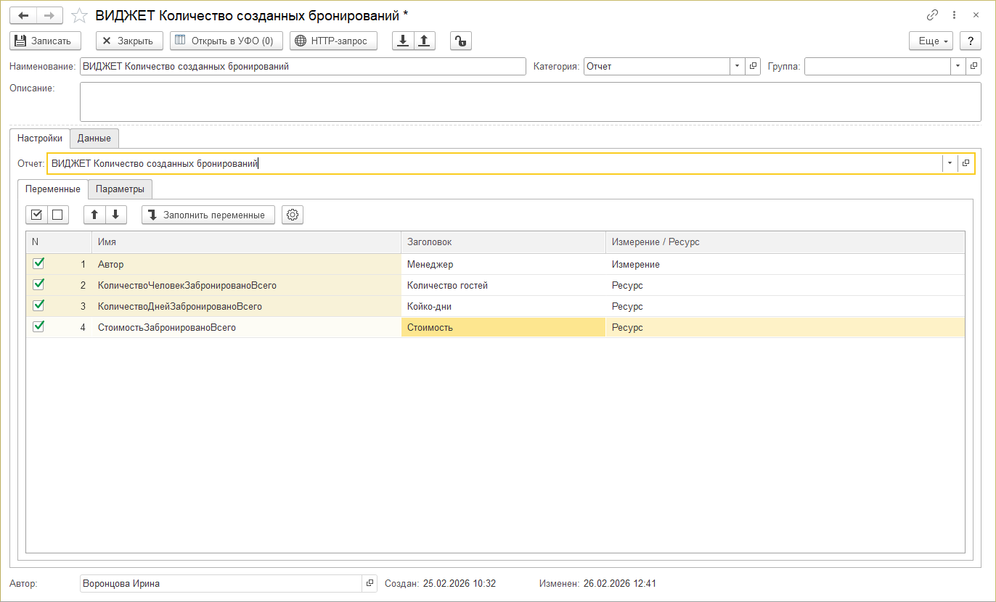Image resolution: width=996 pixels, height=602 pixels.
Task: Expand the Группа dropdown list
Action: pyautogui.click(x=958, y=66)
